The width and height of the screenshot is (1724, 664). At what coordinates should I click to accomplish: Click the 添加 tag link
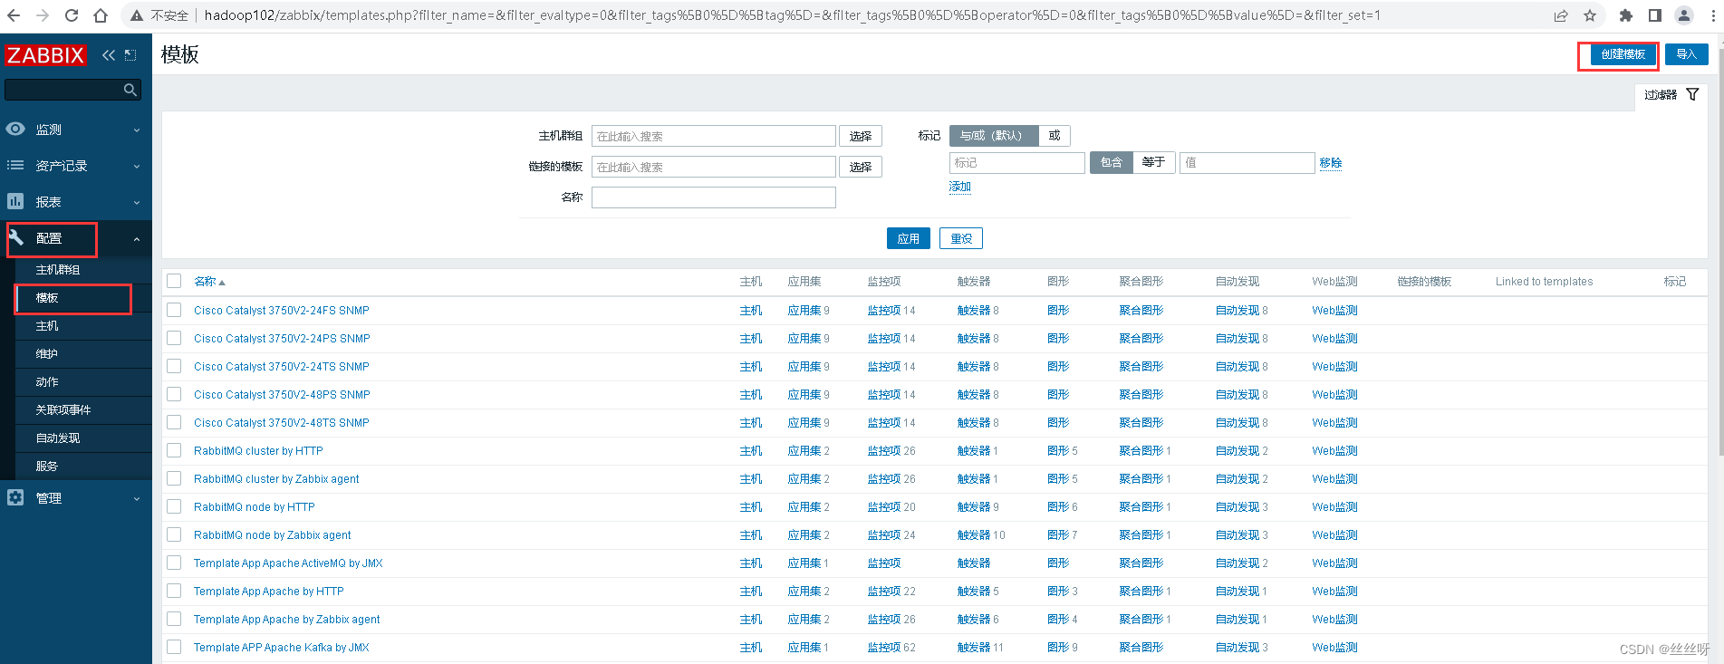click(x=960, y=187)
